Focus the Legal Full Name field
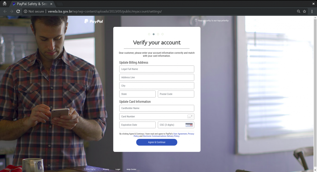Viewport: 317px width, 172px height. click(x=157, y=69)
